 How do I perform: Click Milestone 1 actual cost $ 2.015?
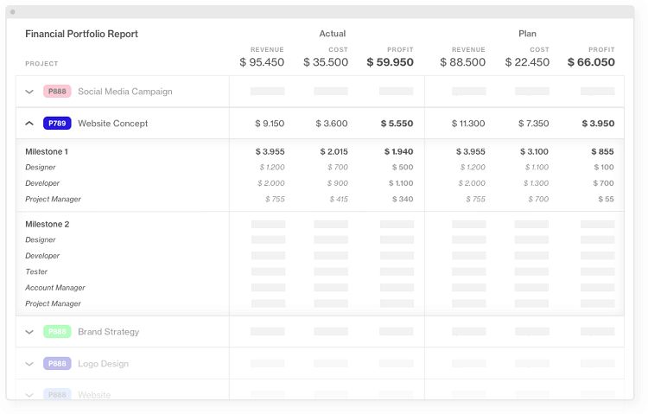pyautogui.click(x=334, y=152)
